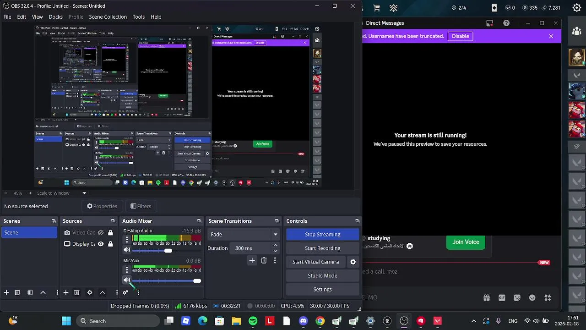Open the Edit menu
Screen dimensions: 586x330
click(22, 16)
